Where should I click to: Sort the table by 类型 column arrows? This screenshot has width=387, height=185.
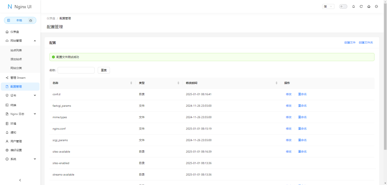(178, 83)
